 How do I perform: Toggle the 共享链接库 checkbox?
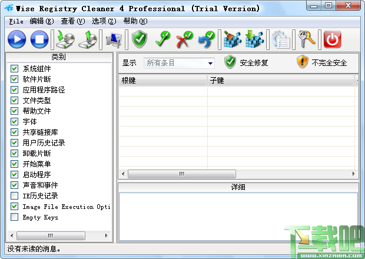(x=15, y=132)
